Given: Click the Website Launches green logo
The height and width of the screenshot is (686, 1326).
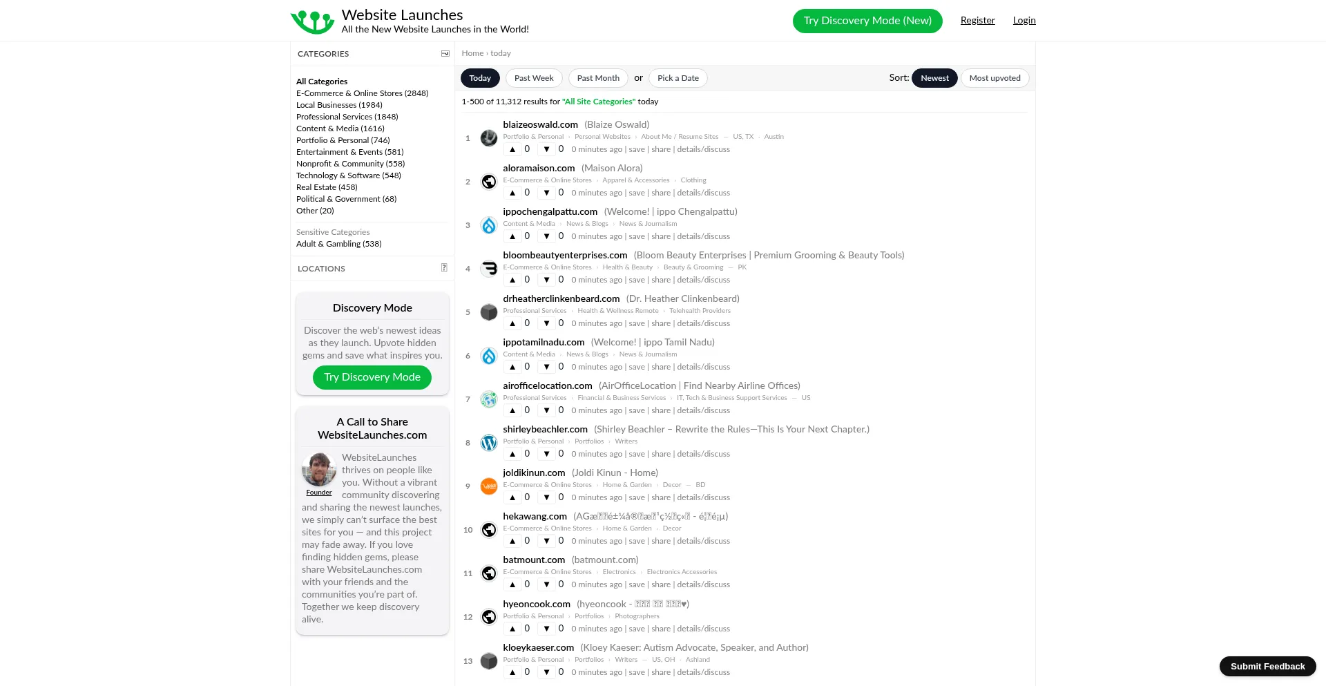Looking at the screenshot, I should coord(313,21).
